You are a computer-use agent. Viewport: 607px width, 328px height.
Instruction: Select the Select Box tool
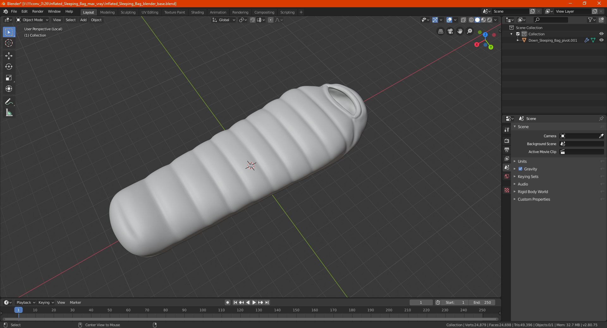[9, 32]
